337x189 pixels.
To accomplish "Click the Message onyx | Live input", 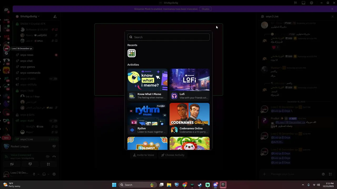I will tap(295, 174).
